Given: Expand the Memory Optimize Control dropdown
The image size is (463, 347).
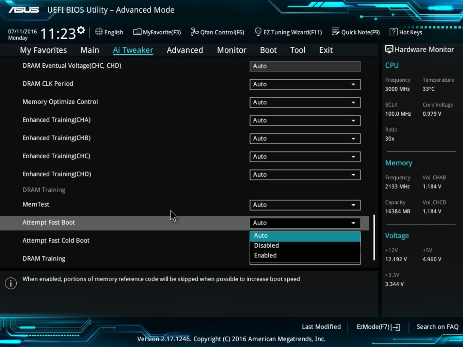Looking at the screenshot, I should (305, 102).
